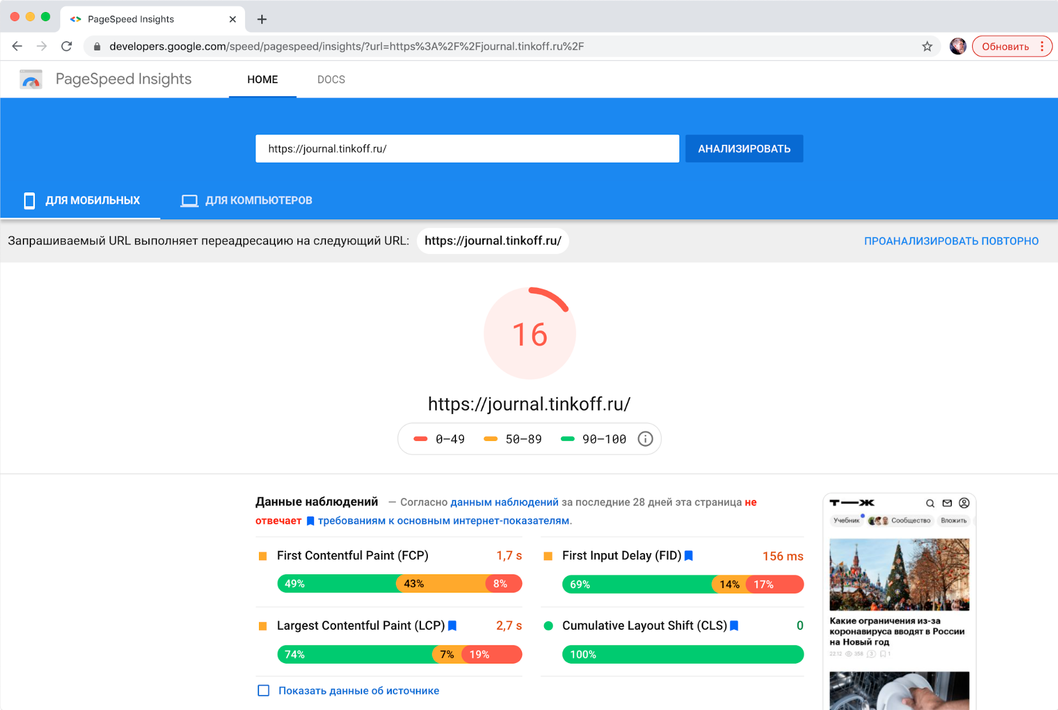Enable Показать данные об источнике checkbox
Viewport: 1058px width, 710px height.
[x=263, y=691]
